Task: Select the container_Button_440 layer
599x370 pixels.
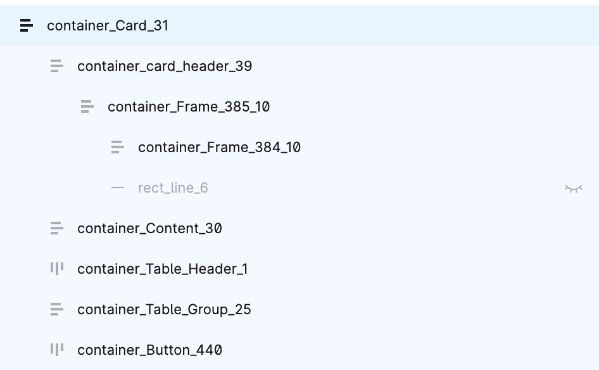Action: [x=149, y=350]
